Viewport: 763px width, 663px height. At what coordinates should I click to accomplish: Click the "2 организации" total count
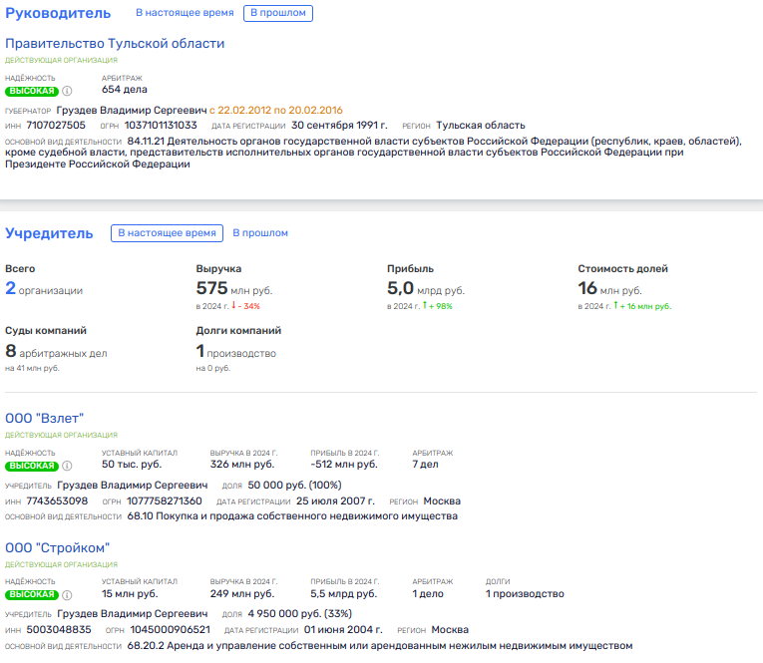tap(44, 289)
